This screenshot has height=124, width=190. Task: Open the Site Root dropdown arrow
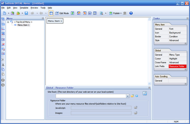coord(128,96)
